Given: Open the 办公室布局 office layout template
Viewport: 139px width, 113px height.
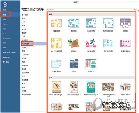Looking at the screenshot, I should [91, 23].
